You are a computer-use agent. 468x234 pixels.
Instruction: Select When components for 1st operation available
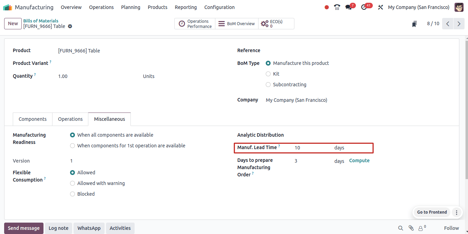72,146
